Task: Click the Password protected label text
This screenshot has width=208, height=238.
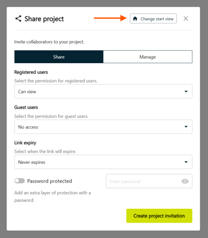Action: pyautogui.click(x=49, y=181)
